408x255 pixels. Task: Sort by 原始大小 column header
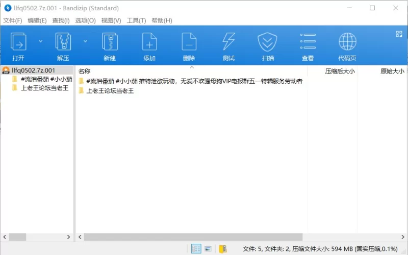pyautogui.click(x=392, y=71)
